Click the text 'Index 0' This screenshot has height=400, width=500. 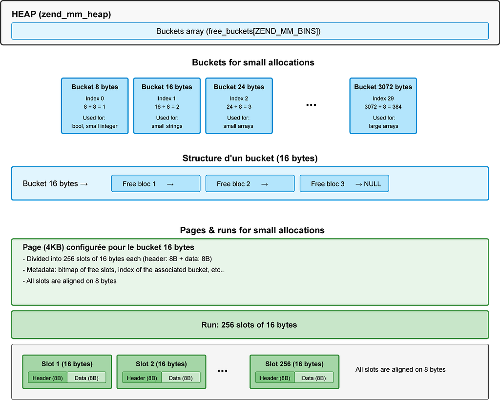[x=95, y=99]
